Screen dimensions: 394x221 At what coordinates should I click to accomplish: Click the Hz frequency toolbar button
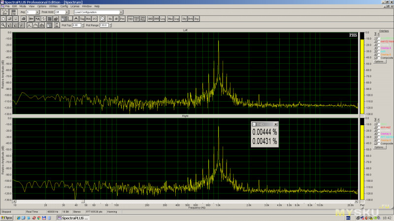click(x=110, y=19)
